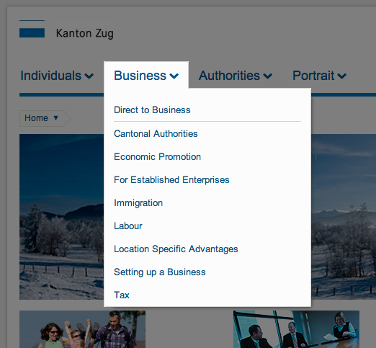Image resolution: width=376 pixels, height=348 pixels.
Task: Click the chevron icon beside Business
Action: pos(174,76)
